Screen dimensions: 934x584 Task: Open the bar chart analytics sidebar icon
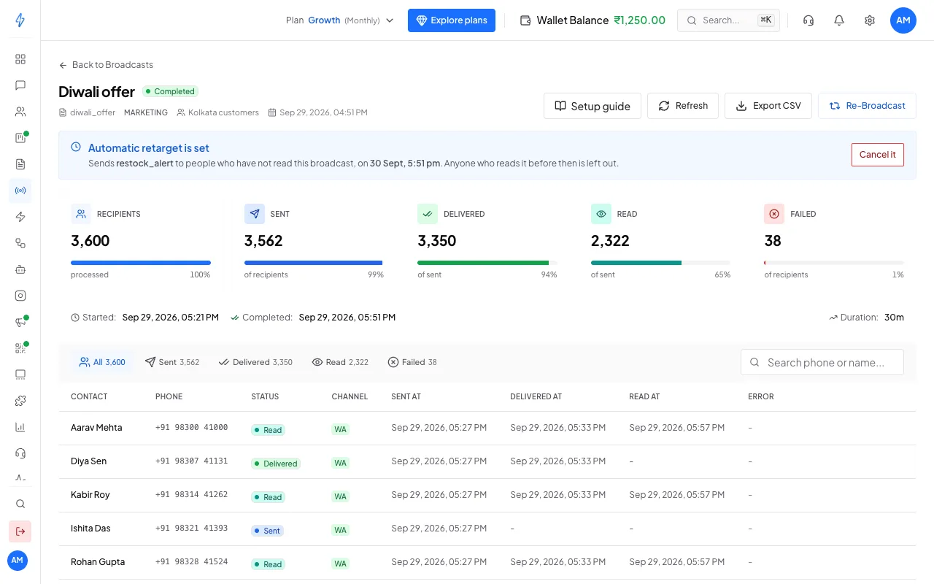tap(20, 427)
